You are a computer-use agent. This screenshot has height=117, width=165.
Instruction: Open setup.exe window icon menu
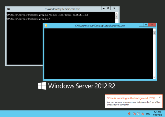(46, 25)
